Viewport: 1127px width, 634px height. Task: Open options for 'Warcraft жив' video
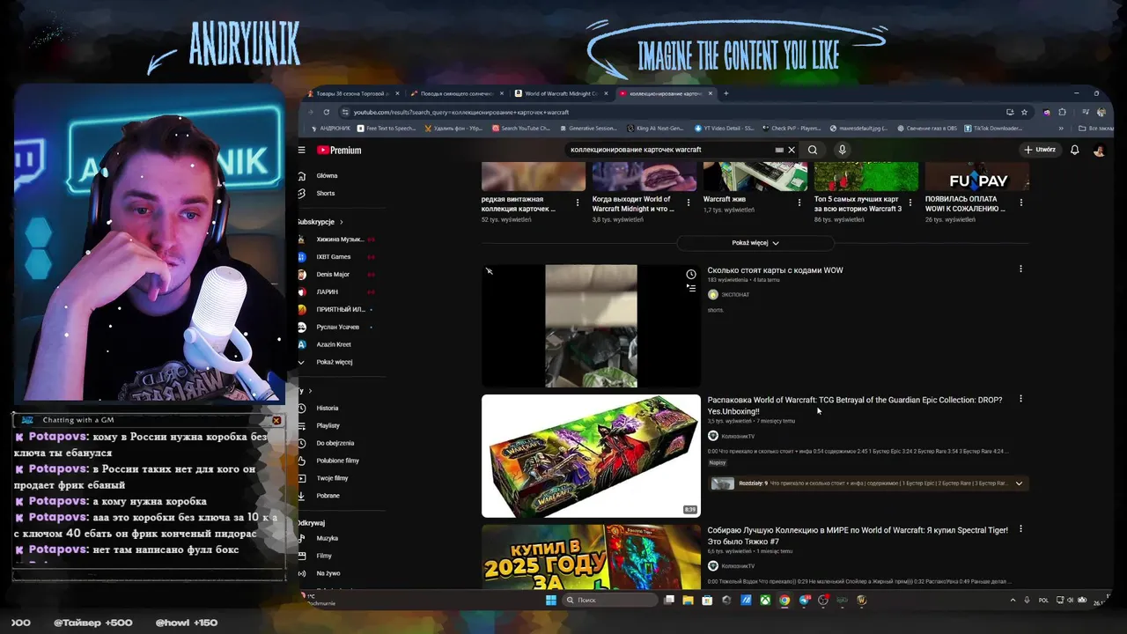799,203
